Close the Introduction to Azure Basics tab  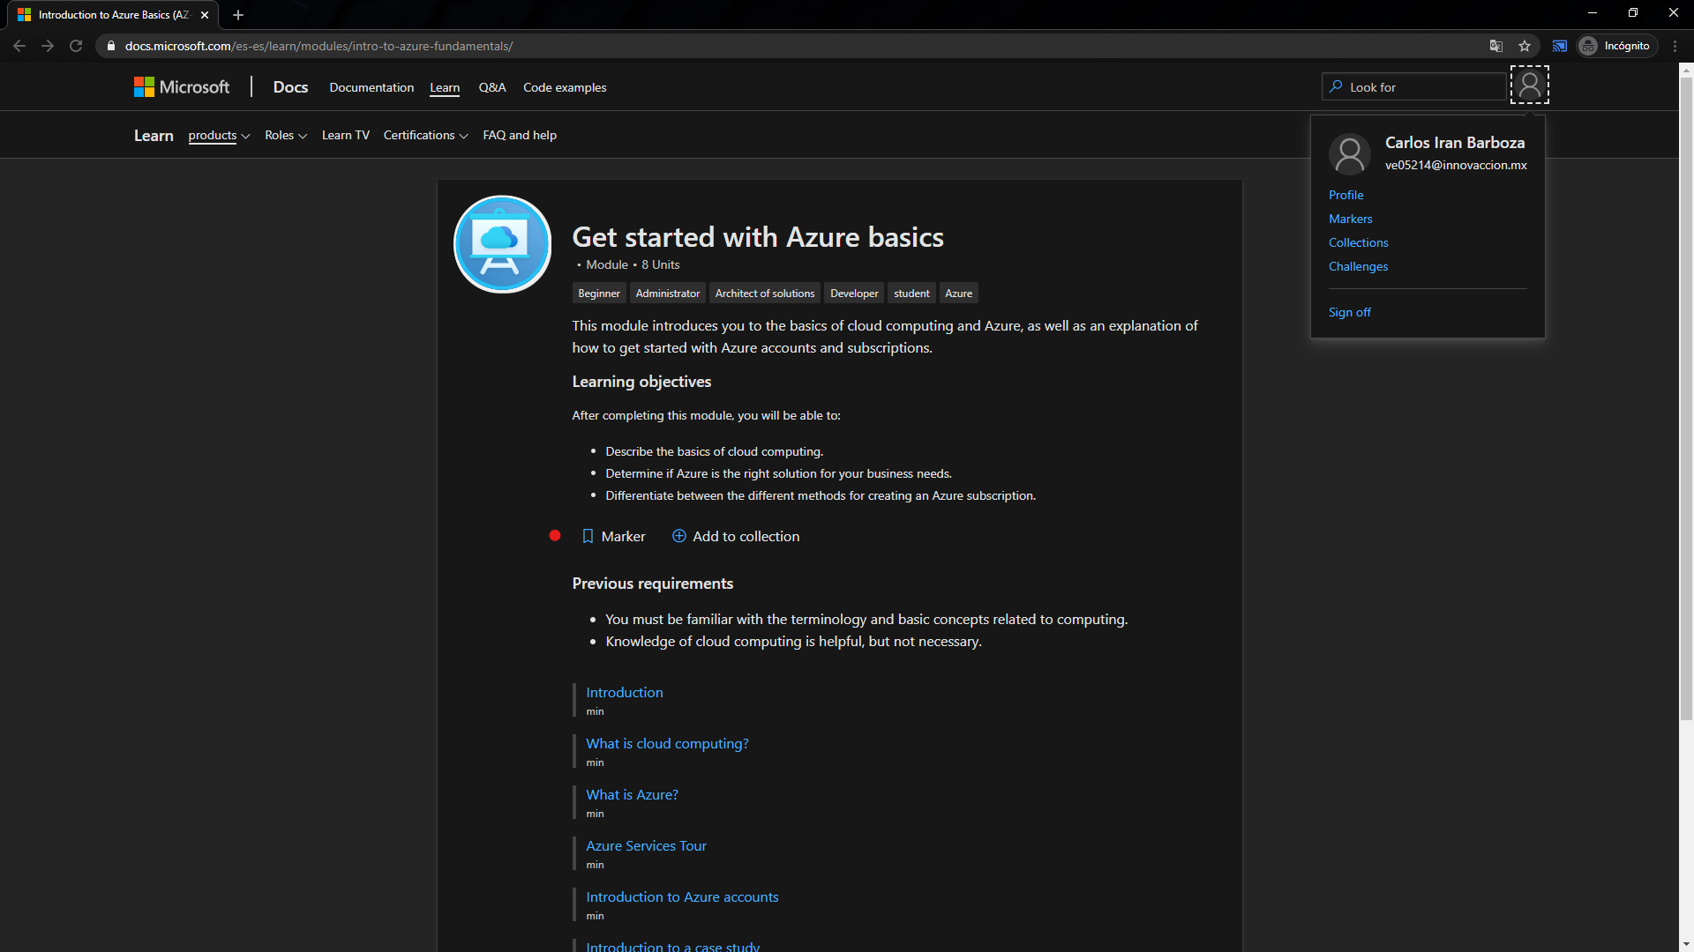pyautogui.click(x=205, y=15)
